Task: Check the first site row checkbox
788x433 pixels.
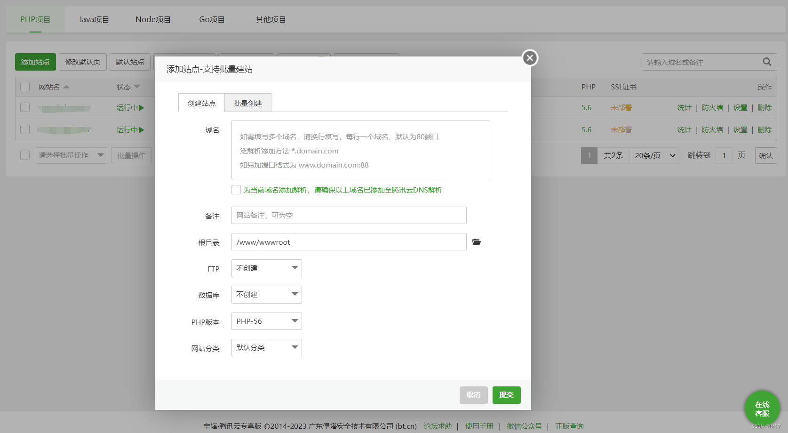Action: 25,107
